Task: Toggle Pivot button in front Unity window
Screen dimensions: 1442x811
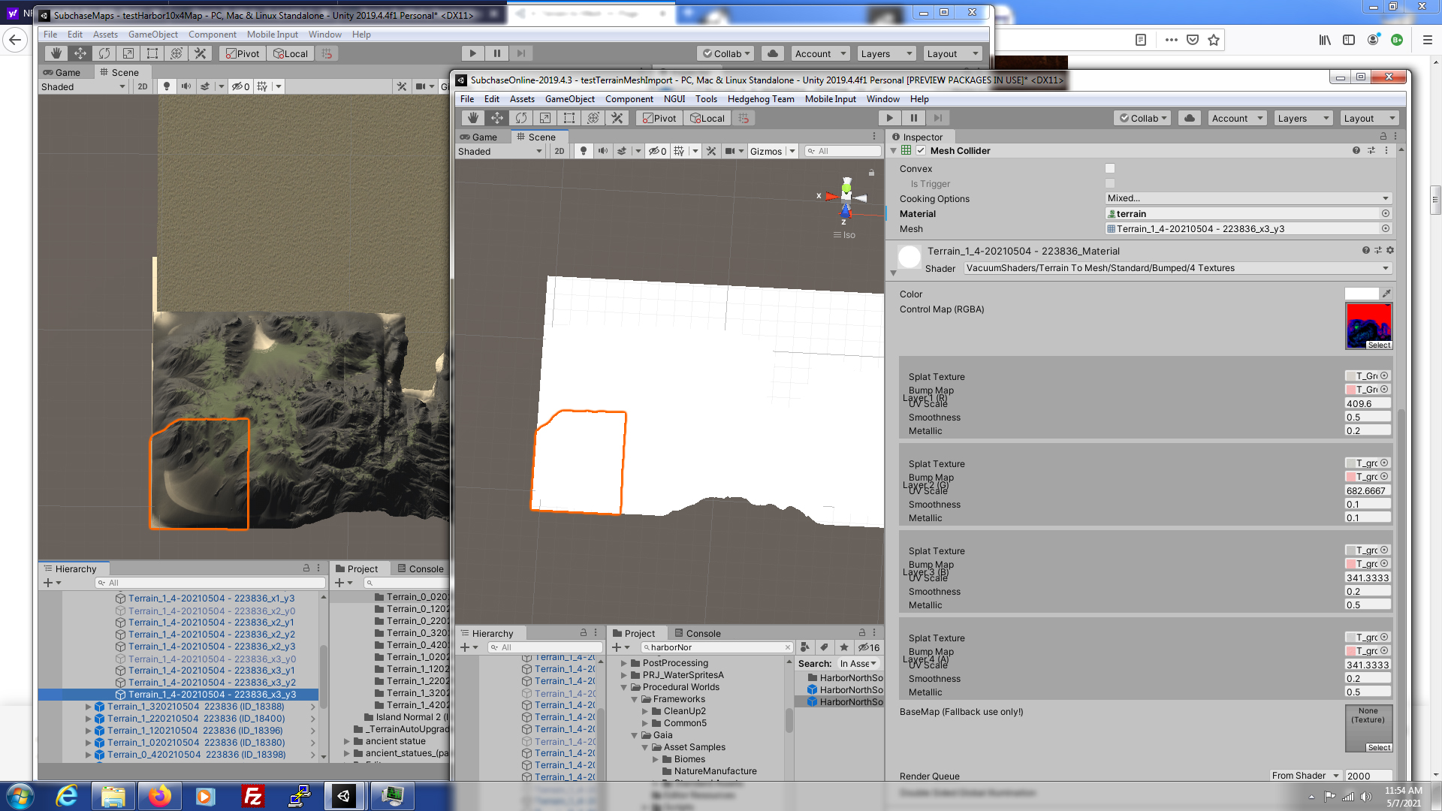Action: [x=659, y=118]
